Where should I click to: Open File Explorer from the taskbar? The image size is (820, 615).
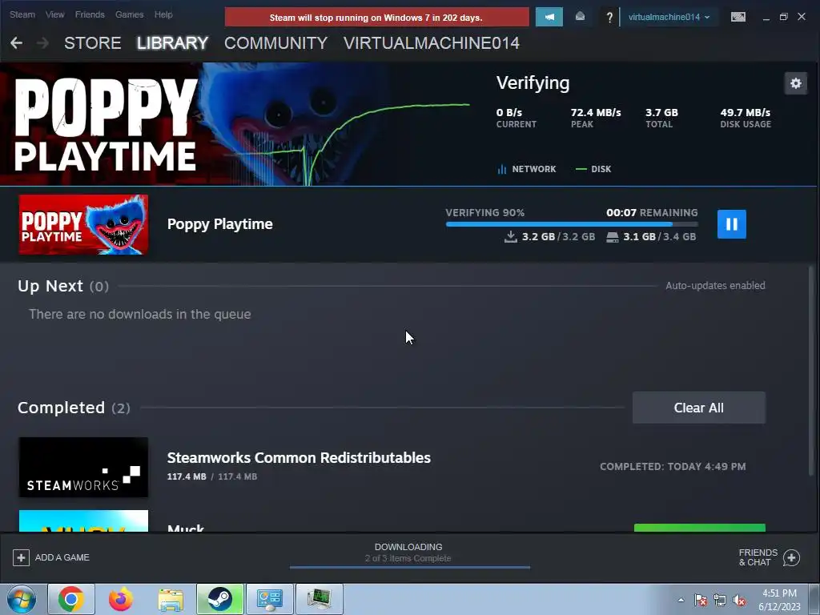171,599
